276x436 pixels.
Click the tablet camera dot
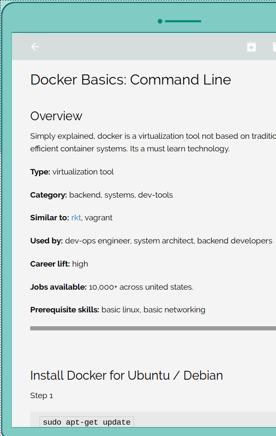click(x=160, y=21)
